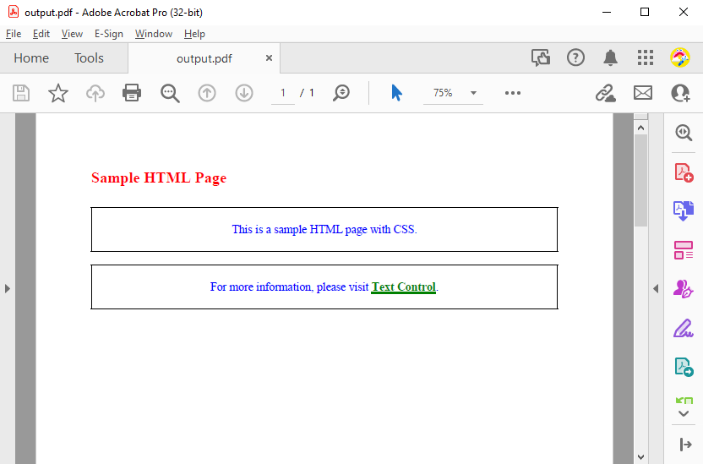Hide the right pane with arrow
The height and width of the screenshot is (464, 703).
point(656,288)
